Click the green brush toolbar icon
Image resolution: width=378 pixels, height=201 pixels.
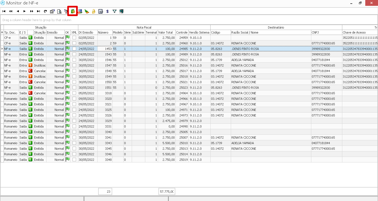pos(87,11)
